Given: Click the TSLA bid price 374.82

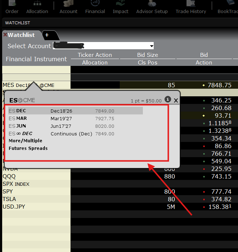Looking at the screenshot, I should 221,199.
